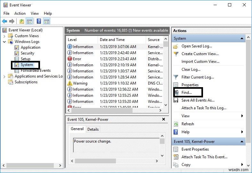
Task: Open the Help submenu arrow in Actions
Action: (242, 132)
